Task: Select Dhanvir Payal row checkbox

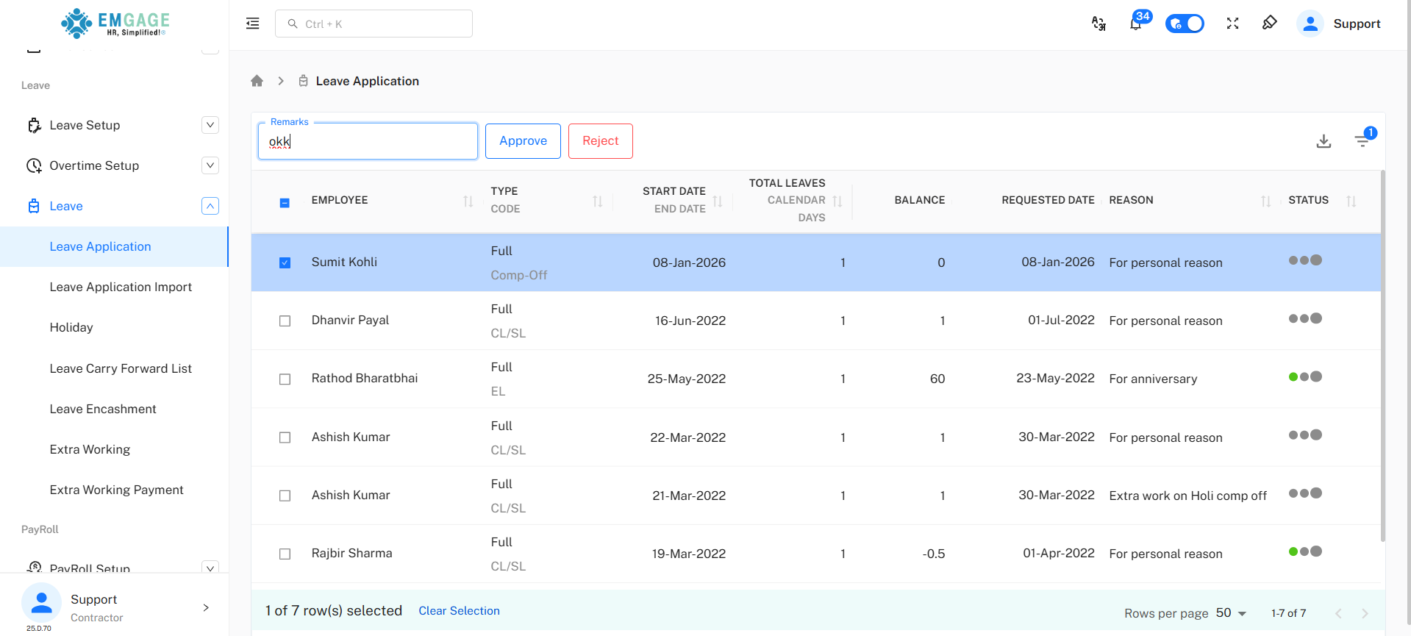Action: point(285,321)
